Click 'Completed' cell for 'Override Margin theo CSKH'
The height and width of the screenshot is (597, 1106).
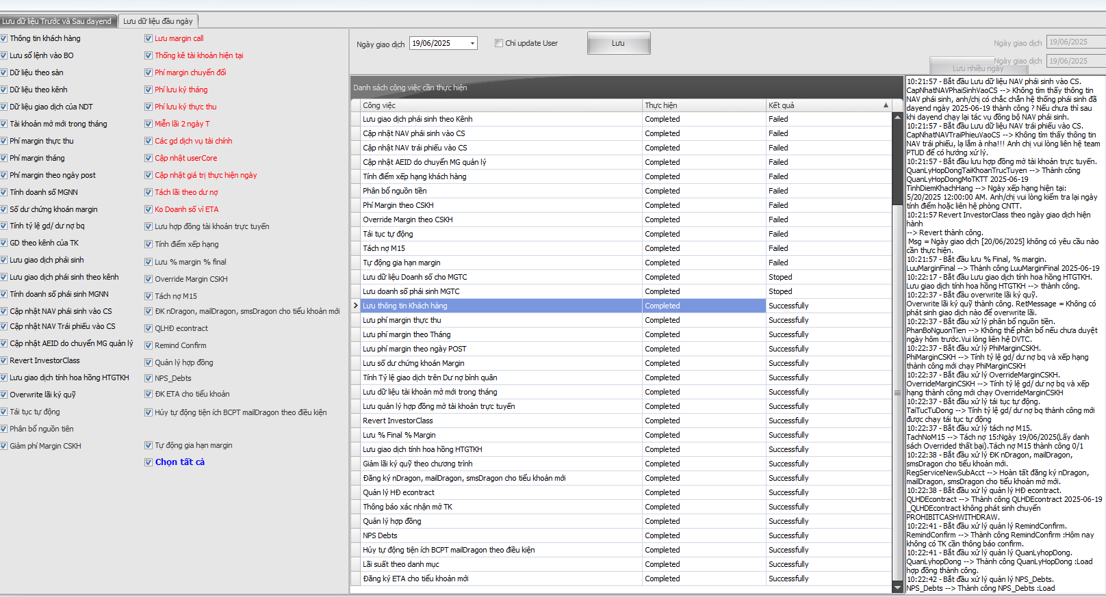click(704, 220)
